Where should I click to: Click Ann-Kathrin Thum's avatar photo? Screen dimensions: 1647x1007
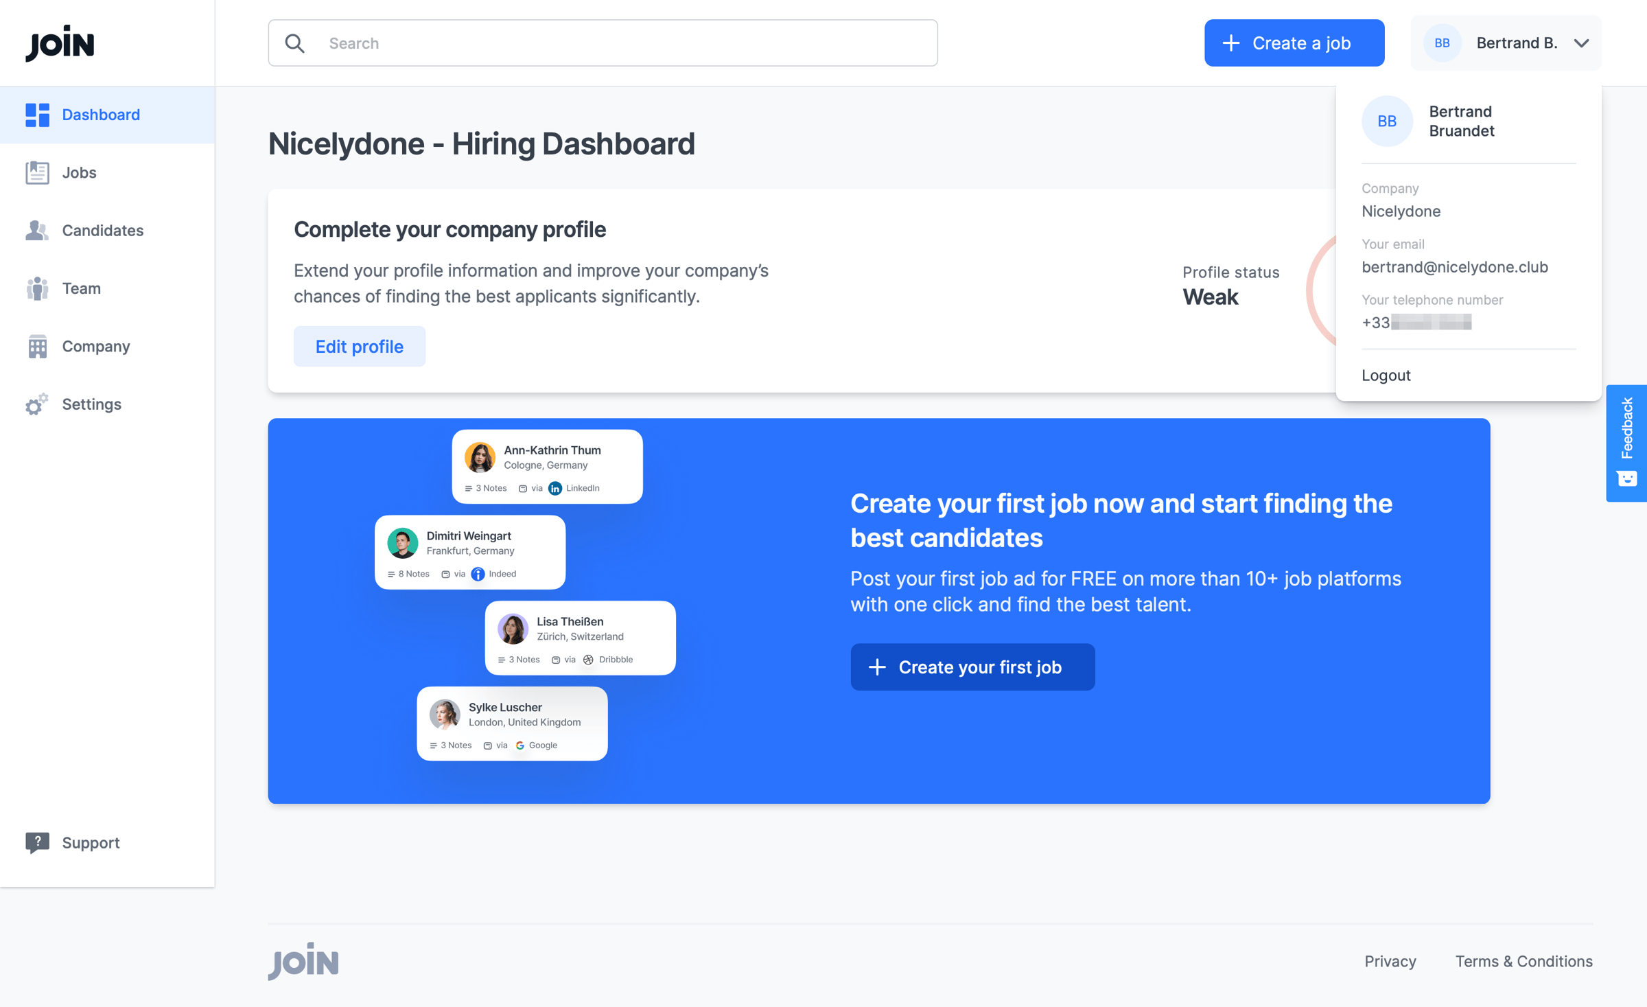point(480,458)
